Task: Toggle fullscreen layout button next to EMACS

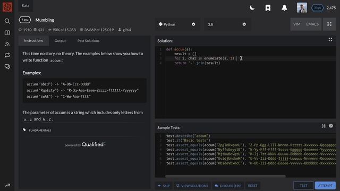Action: [329, 24]
